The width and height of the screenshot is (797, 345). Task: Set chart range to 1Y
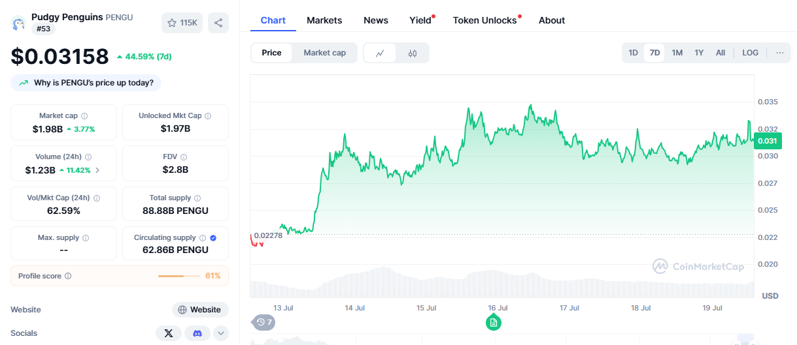(699, 53)
